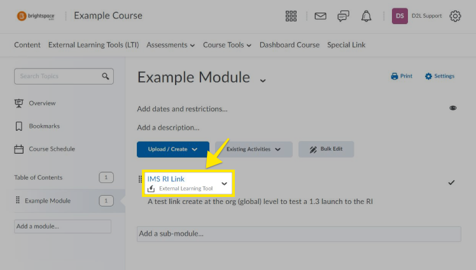Select Example Module in the sidebar
Viewport: 476px width, 270px height.
coord(48,201)
